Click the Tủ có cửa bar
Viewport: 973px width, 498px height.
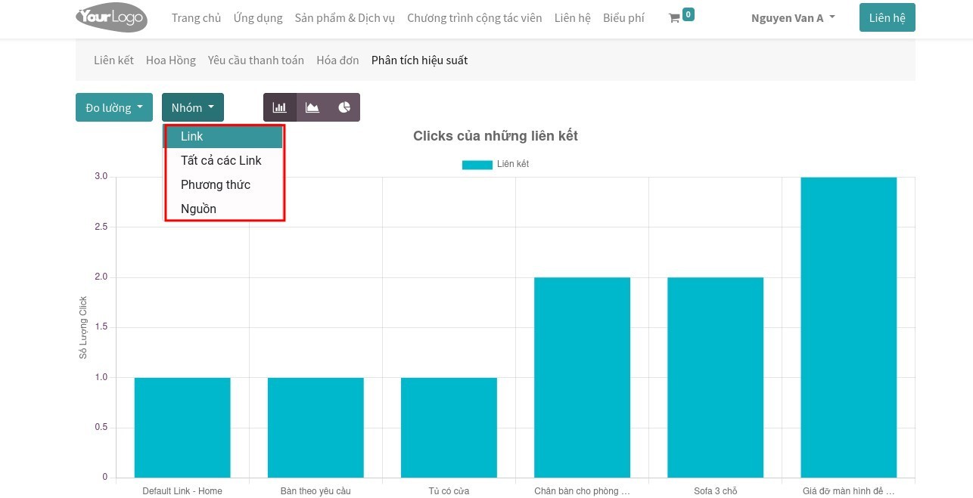(x=449, y=428)
